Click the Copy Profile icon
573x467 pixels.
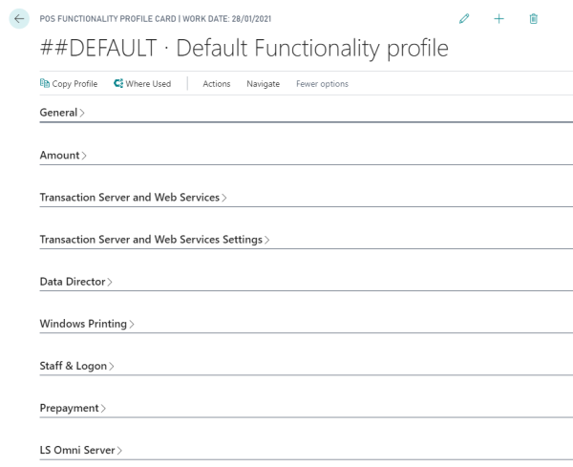click(44, 84)
